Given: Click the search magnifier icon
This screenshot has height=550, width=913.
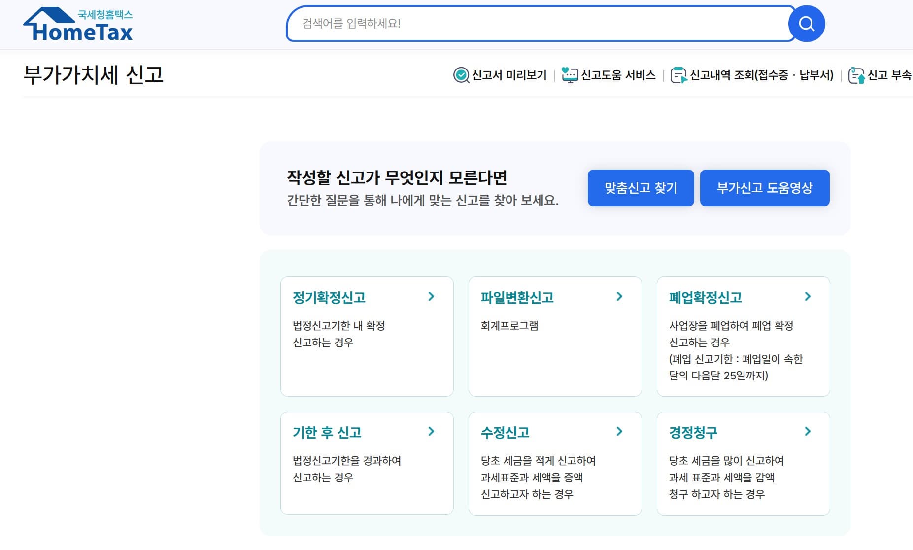Looking at the screenshot, I should tap(807, 23).
